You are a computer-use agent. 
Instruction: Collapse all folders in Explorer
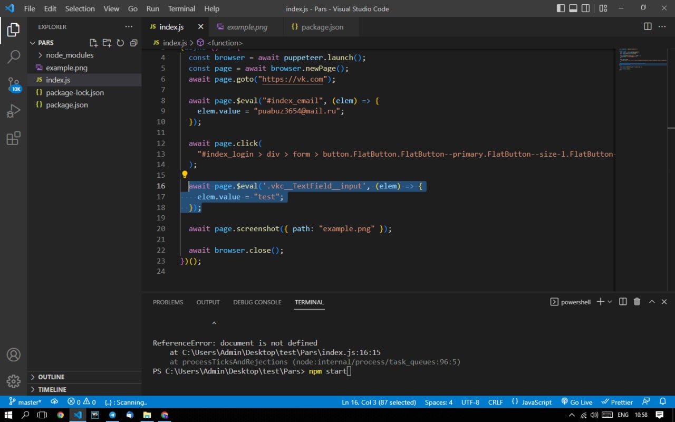[x=133, y=43]
